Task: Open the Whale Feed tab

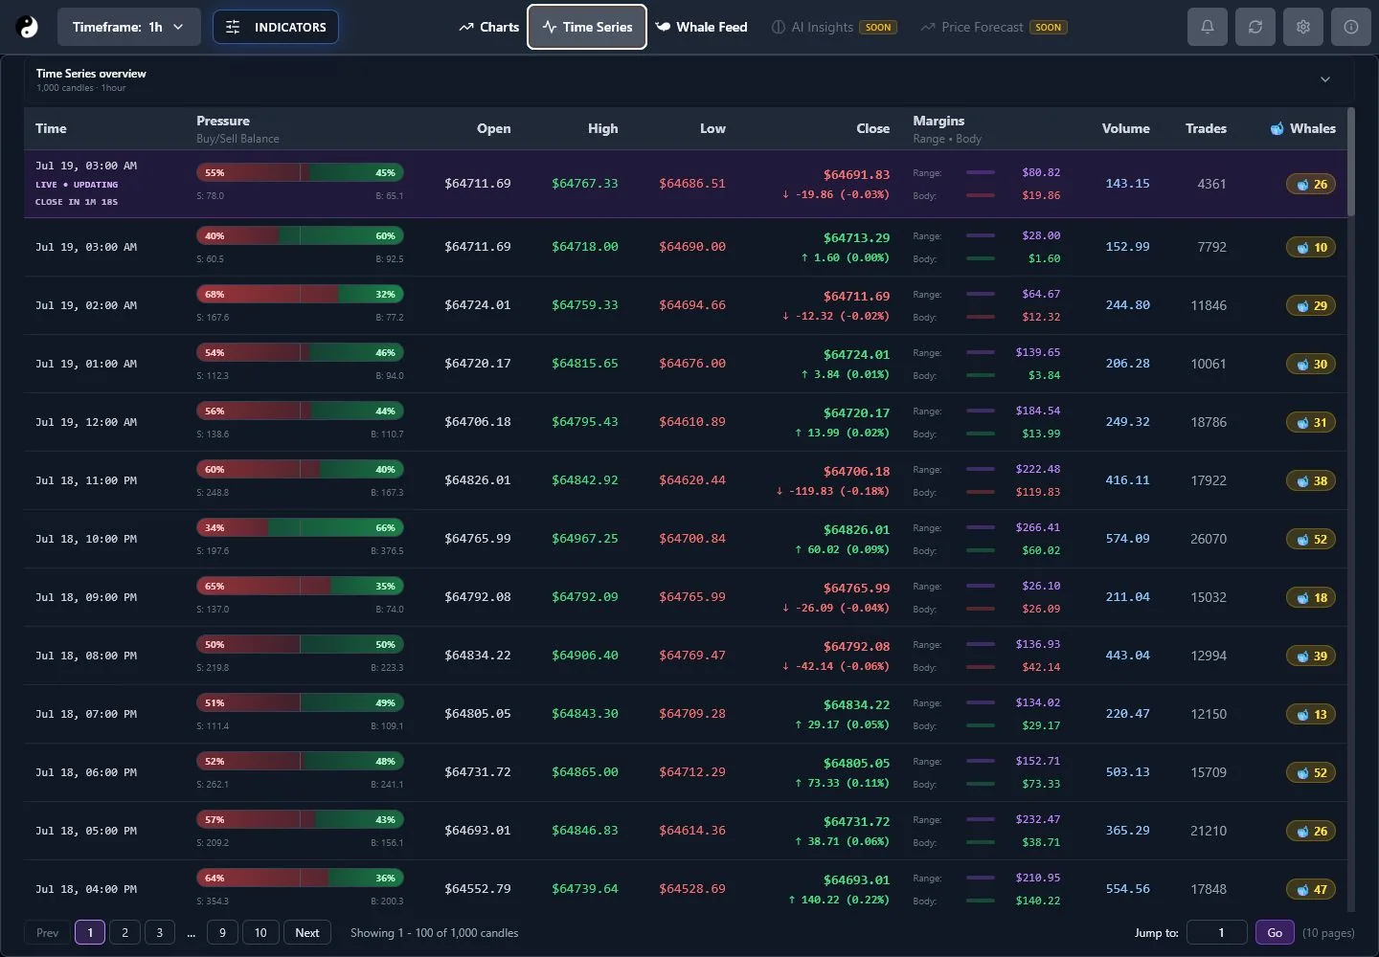Action: tap(701, 27)
